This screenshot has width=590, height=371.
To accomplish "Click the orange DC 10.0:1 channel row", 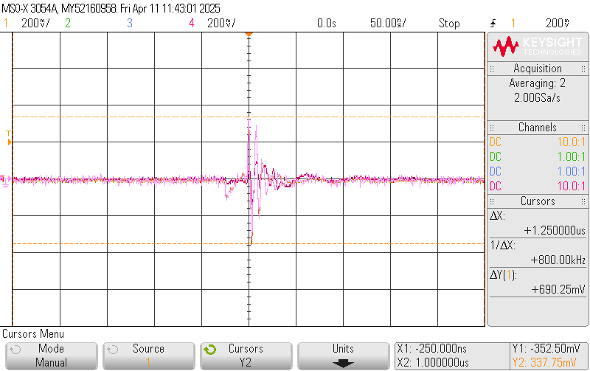I will click(x=538, y=142).
